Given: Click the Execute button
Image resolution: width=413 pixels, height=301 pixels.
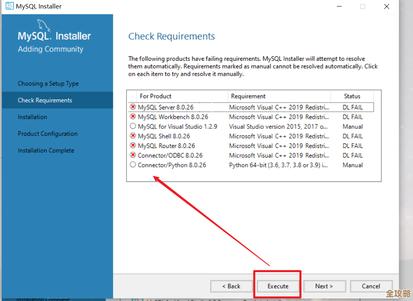Looking at the screenshot, I should pyautogui.click(x=277, y=286).
